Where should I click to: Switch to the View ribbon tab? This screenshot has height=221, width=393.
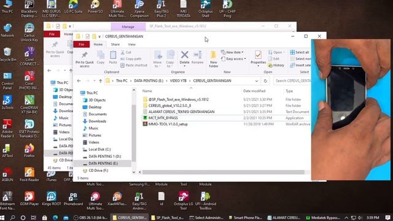point(131,44)
